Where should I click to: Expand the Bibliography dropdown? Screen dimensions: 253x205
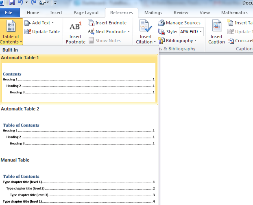195,41
